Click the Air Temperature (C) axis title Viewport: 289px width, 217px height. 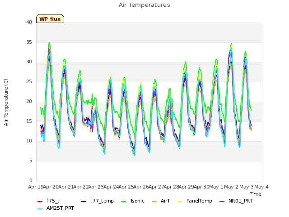coord(6,103)
